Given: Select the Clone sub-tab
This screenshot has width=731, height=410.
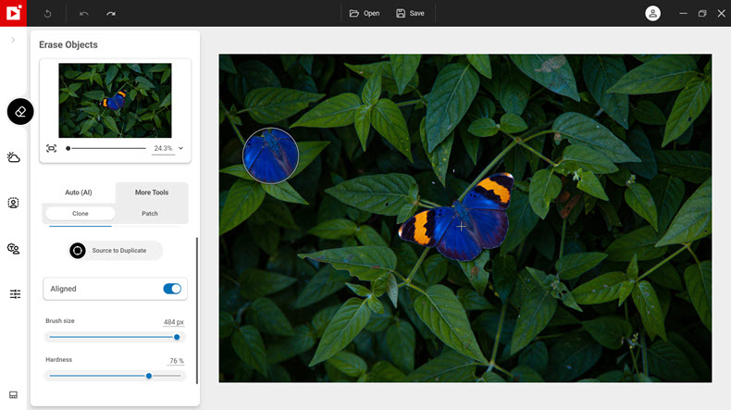Looking at the screenshot, I should coord(81,213).
